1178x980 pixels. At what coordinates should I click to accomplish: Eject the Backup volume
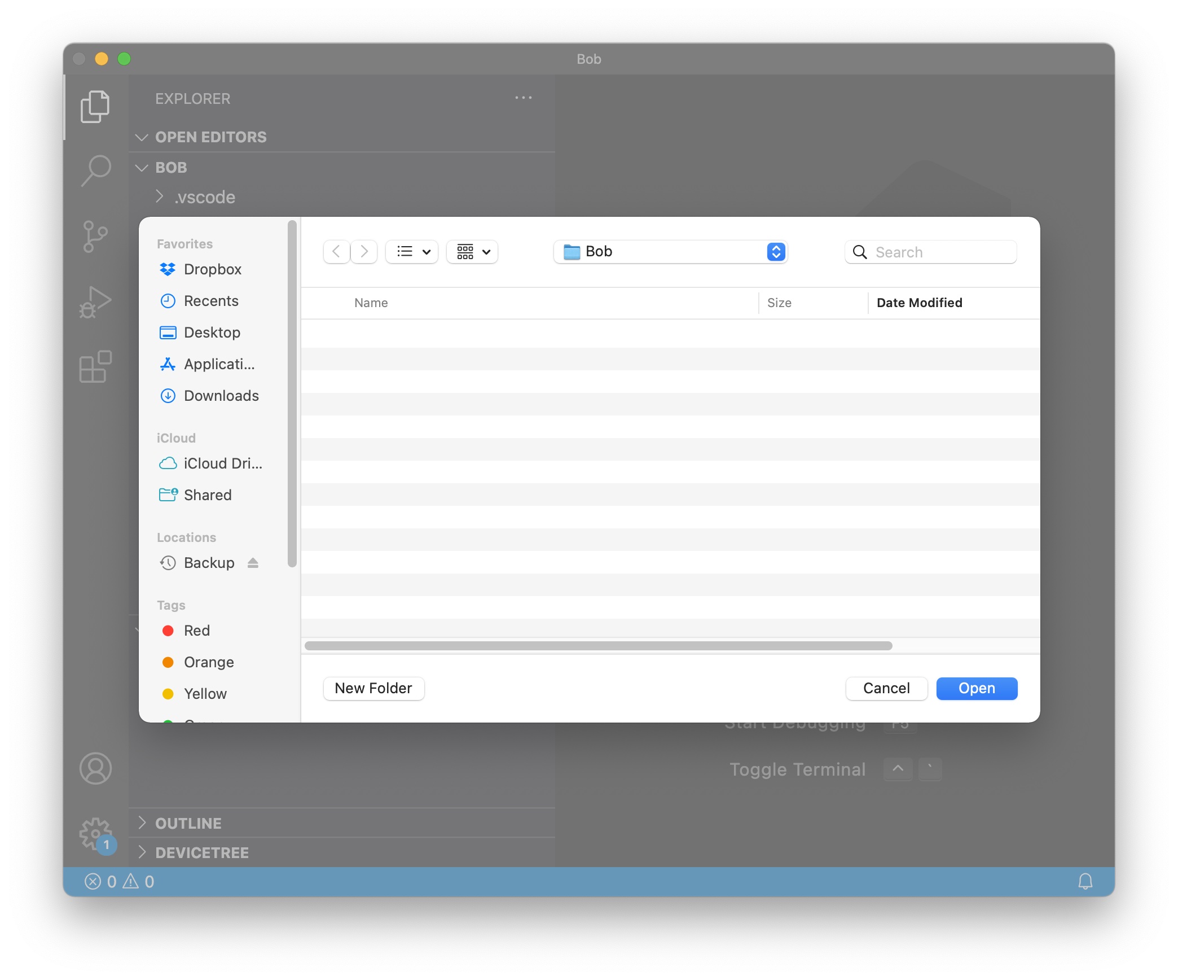coord(253,563)
